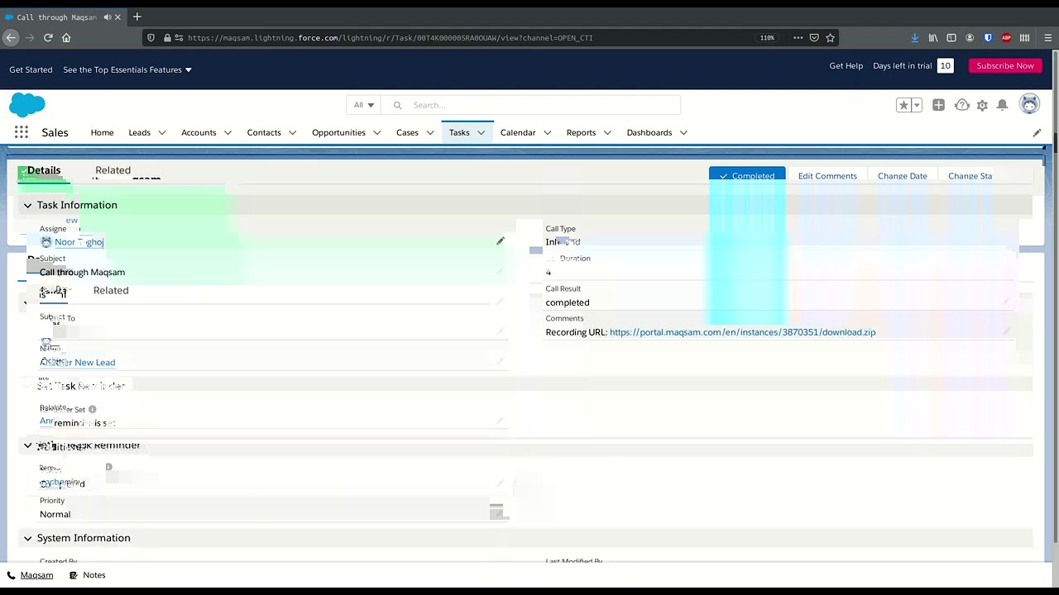Bookmark this page star icon

click(830, 37)
